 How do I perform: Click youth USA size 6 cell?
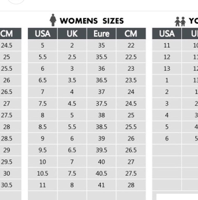pos(167,138)
